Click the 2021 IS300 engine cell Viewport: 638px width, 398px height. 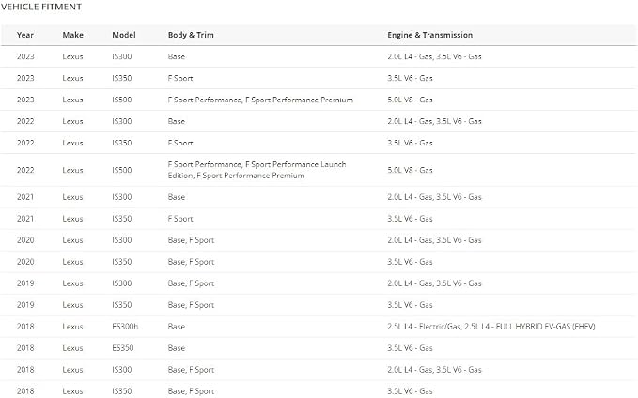(434, 197)
